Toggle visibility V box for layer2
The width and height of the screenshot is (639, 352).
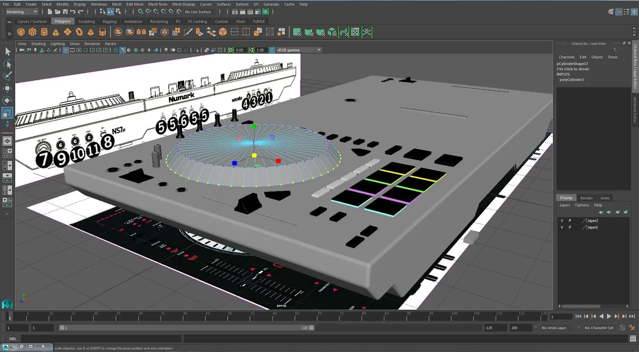pos(562,221)
